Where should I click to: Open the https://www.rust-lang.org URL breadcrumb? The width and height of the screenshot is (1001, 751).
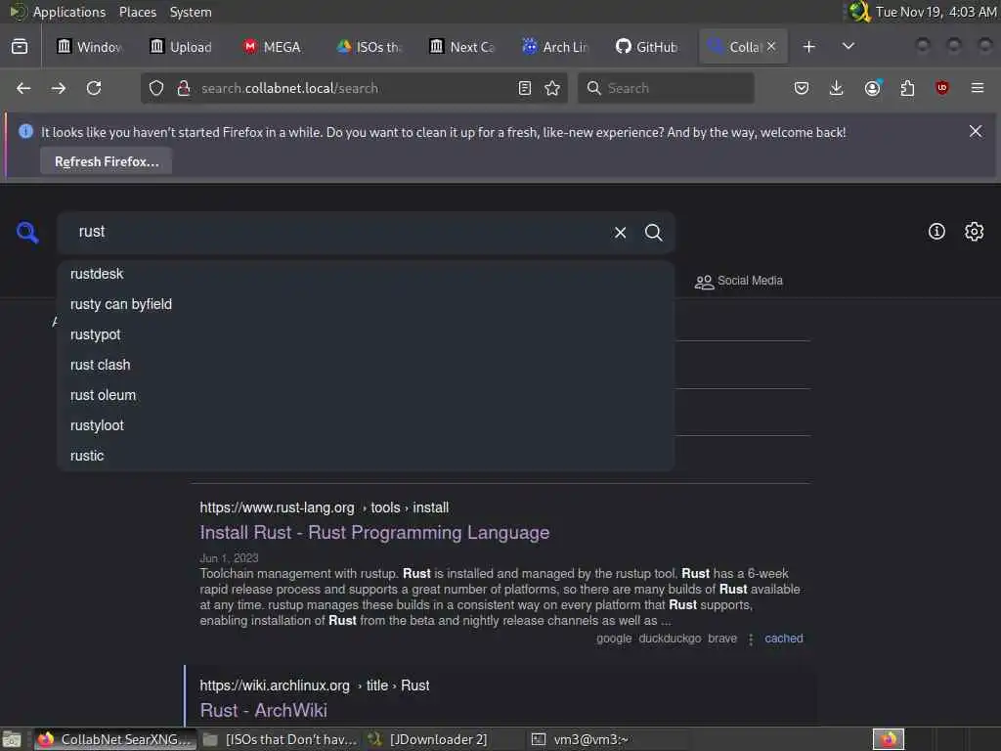click(325, 508)
